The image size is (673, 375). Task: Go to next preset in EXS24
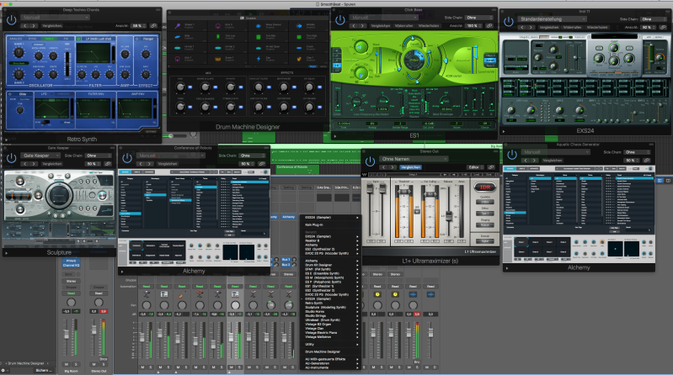[531, 28]
